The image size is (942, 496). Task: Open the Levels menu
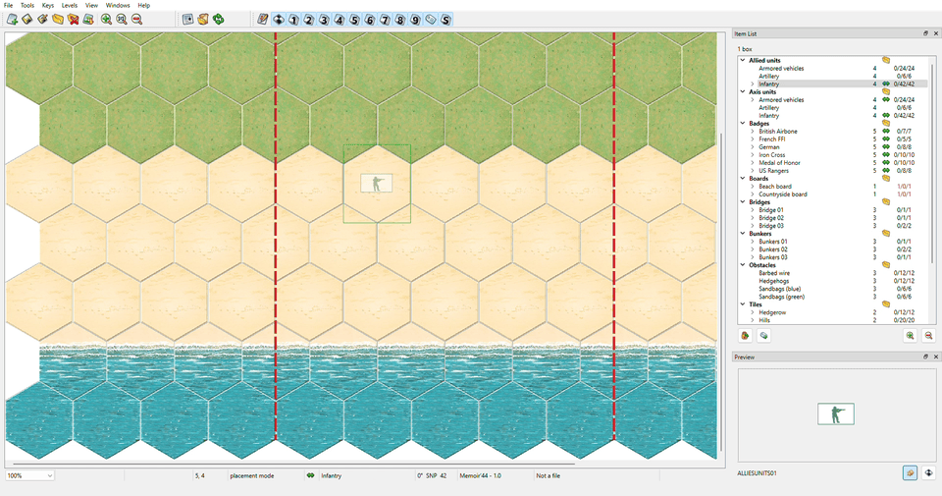pos(70,6)
